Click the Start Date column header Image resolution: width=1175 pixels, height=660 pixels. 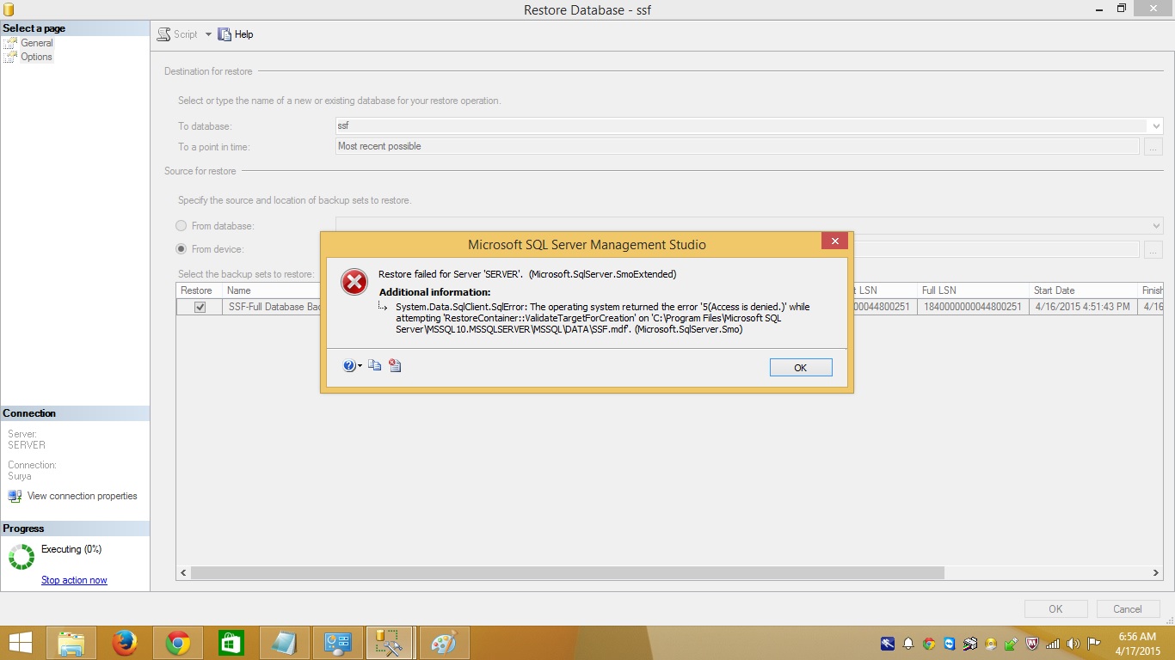point(1084,290)
